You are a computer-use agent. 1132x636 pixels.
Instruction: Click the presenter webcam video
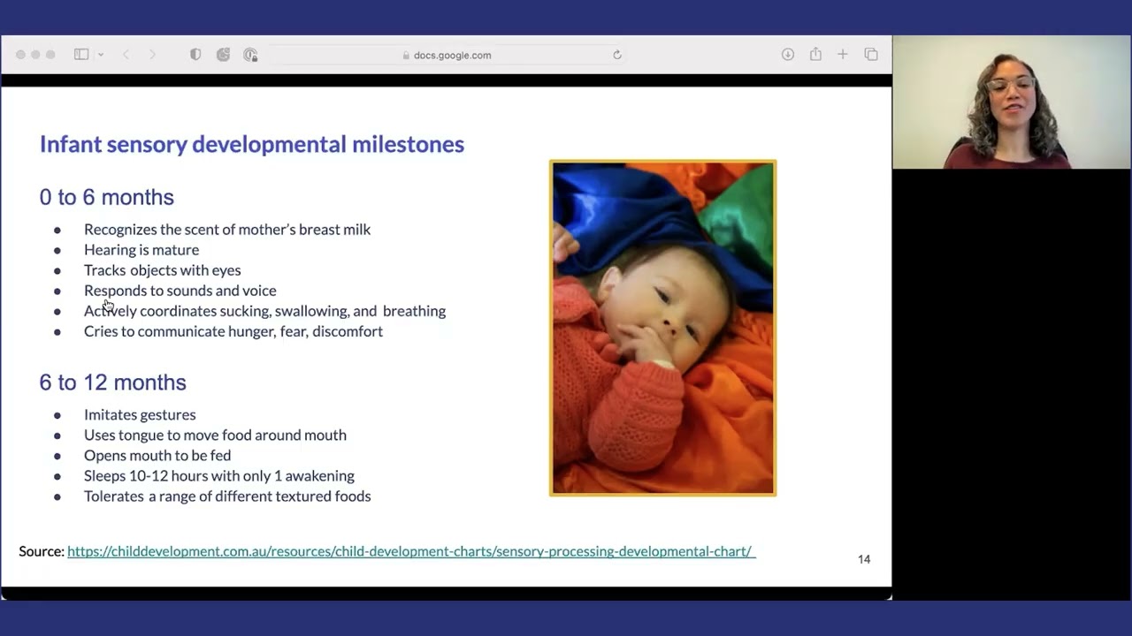1012,102
